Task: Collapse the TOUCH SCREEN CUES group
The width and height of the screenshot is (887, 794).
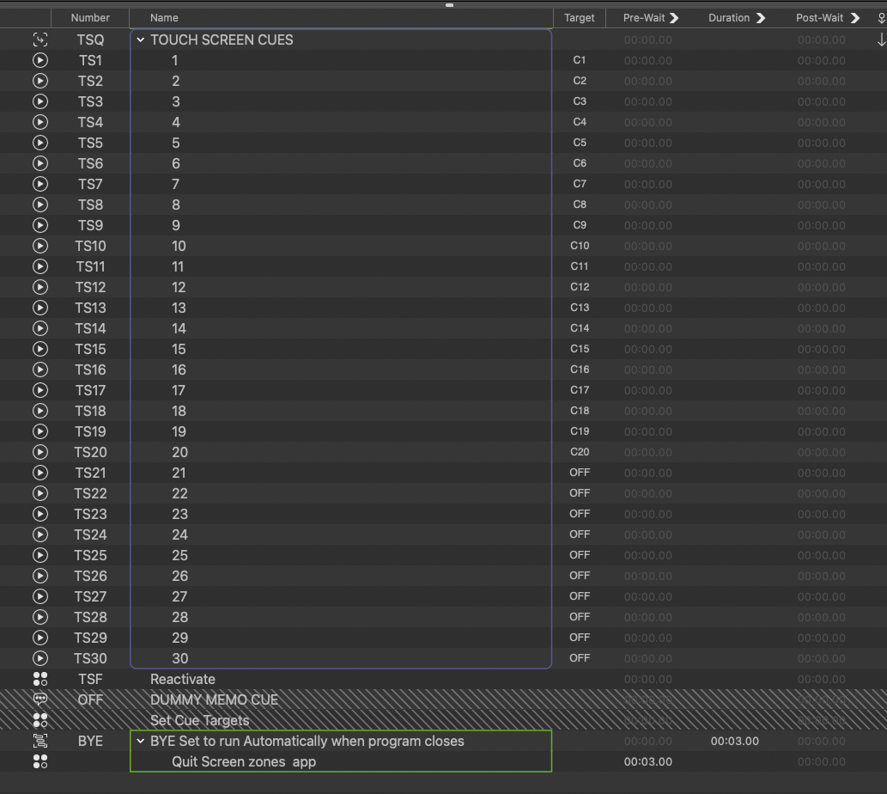Action: [x=140, y=40]
